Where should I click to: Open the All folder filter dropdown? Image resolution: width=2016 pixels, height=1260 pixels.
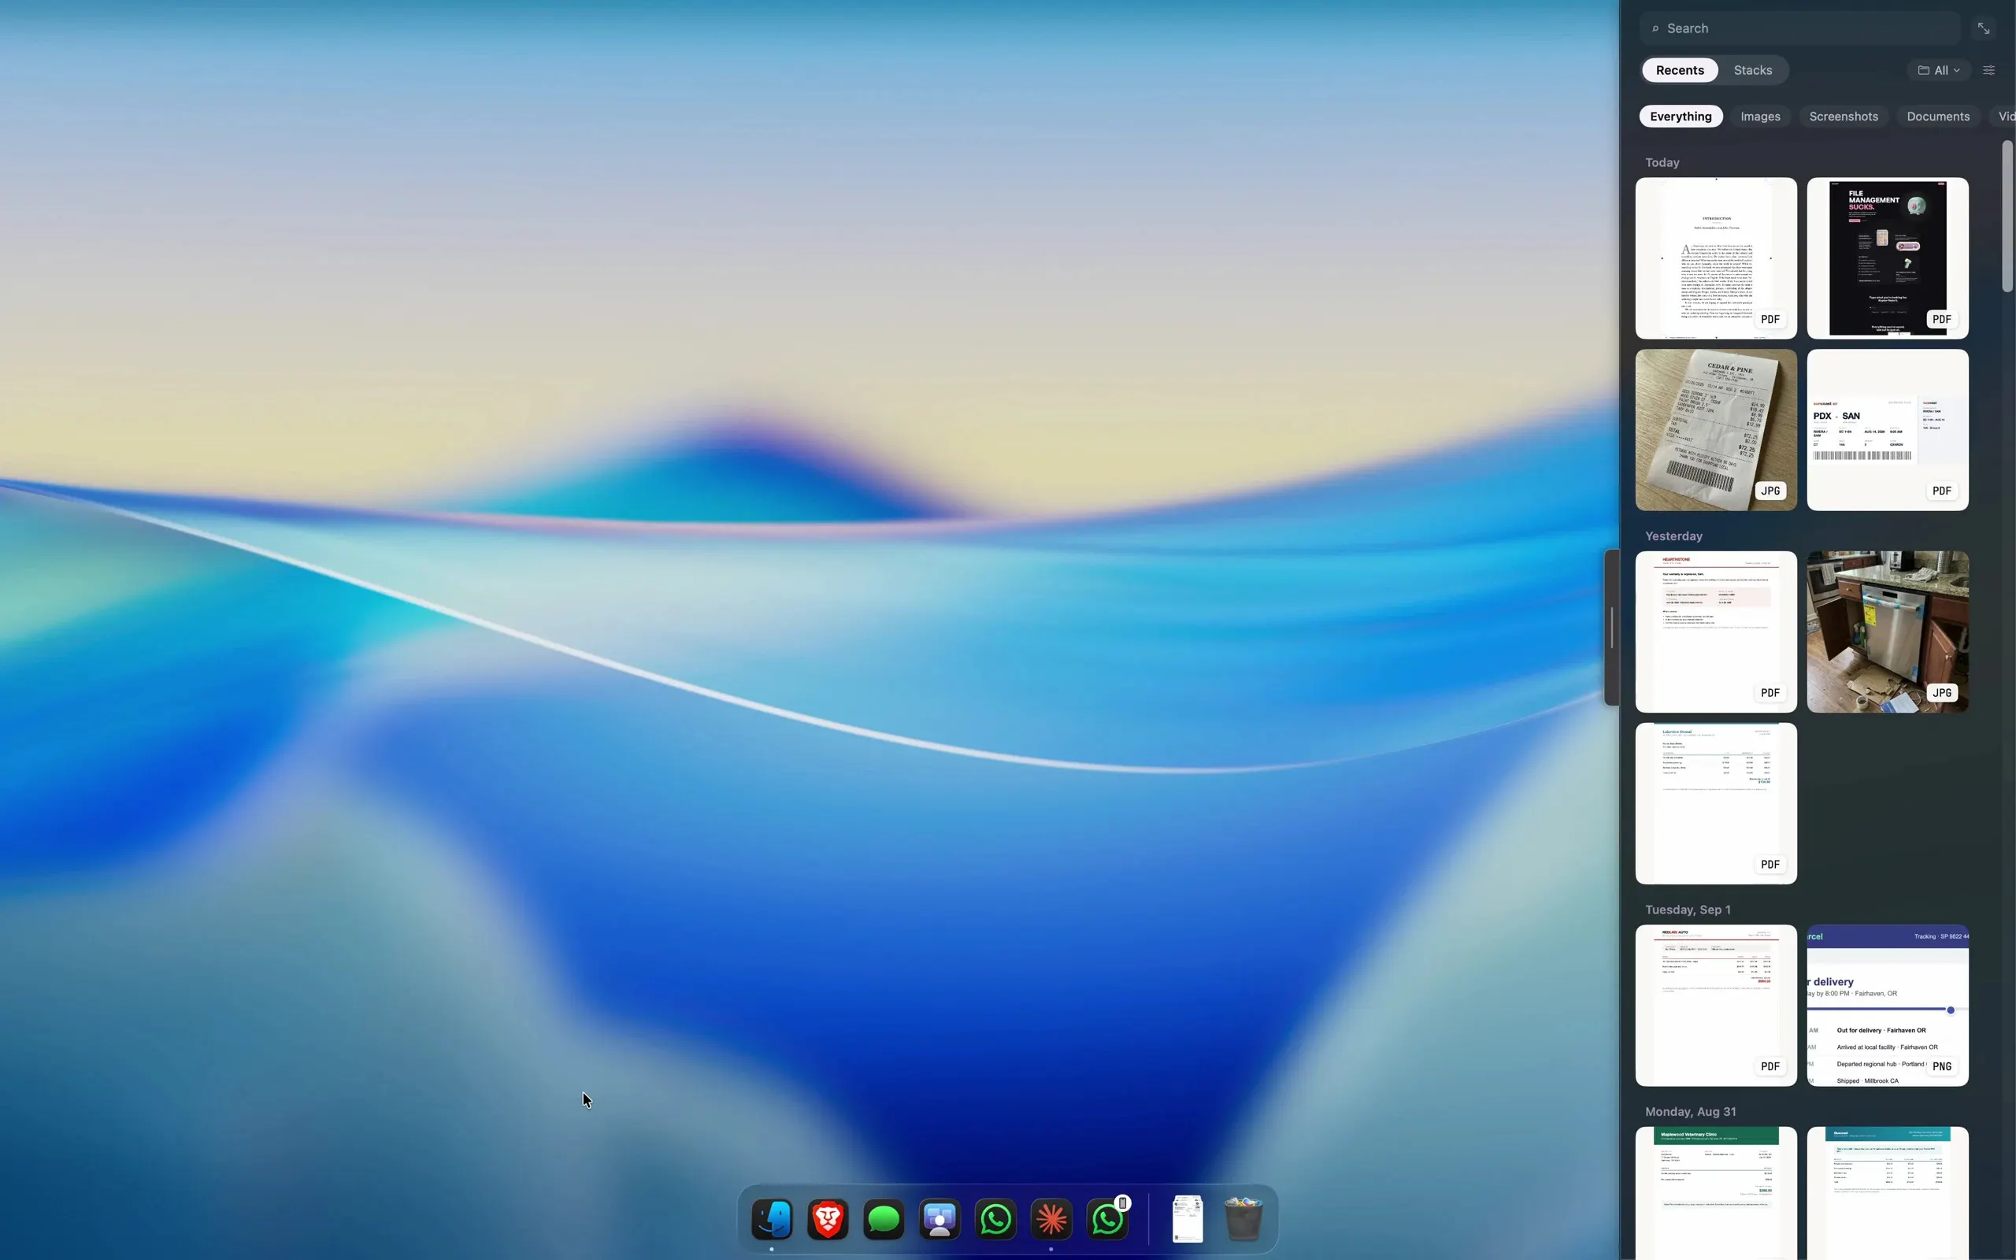[1939, 70]
